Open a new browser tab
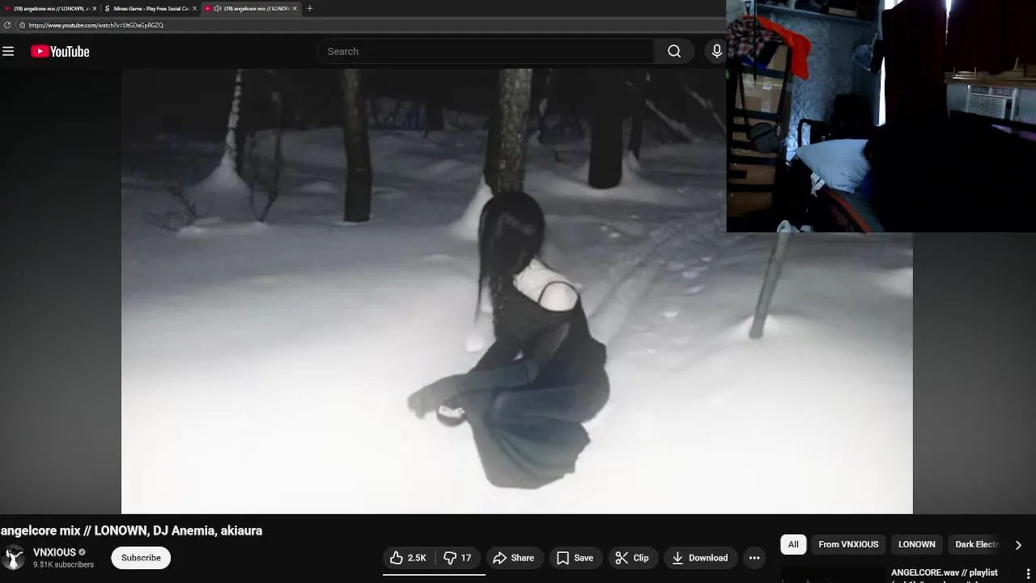The height and width of the screenshot is (583, 1036). (x=309, y=8)
